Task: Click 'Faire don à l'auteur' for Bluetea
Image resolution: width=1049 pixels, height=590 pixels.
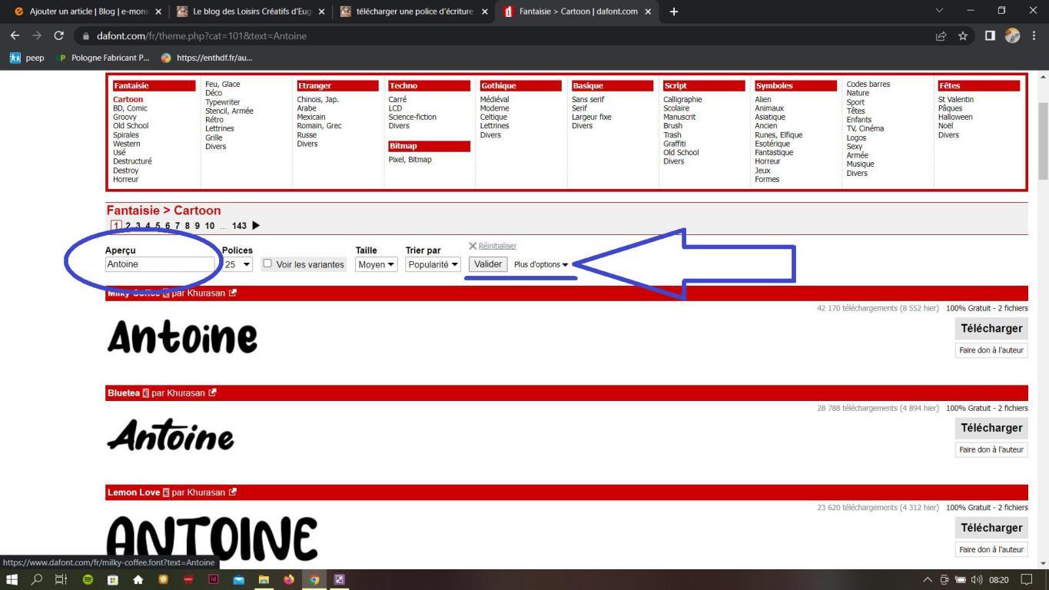Action: (x=991, y=449)
